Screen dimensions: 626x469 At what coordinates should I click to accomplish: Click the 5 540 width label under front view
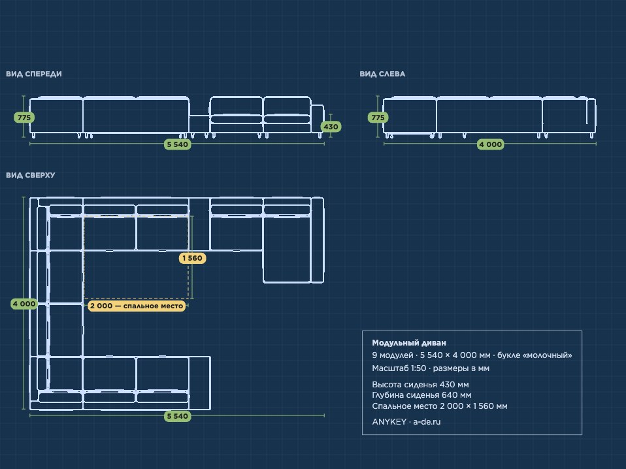pos(177,144)
